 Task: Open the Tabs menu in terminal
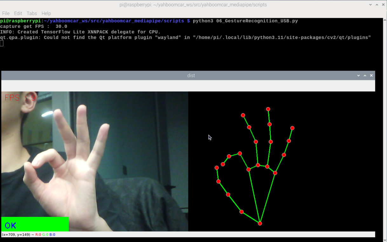[x=32, y=13]
